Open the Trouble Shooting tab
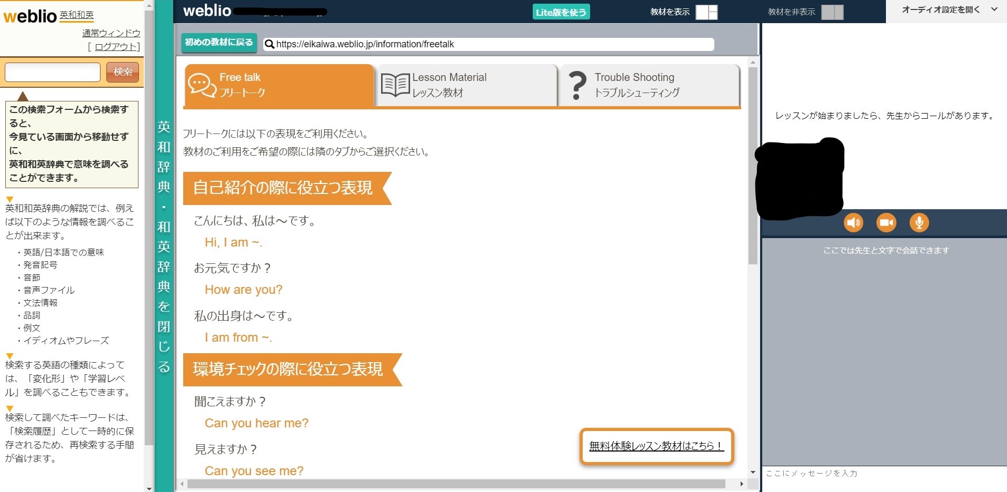 tap(649, 85)
